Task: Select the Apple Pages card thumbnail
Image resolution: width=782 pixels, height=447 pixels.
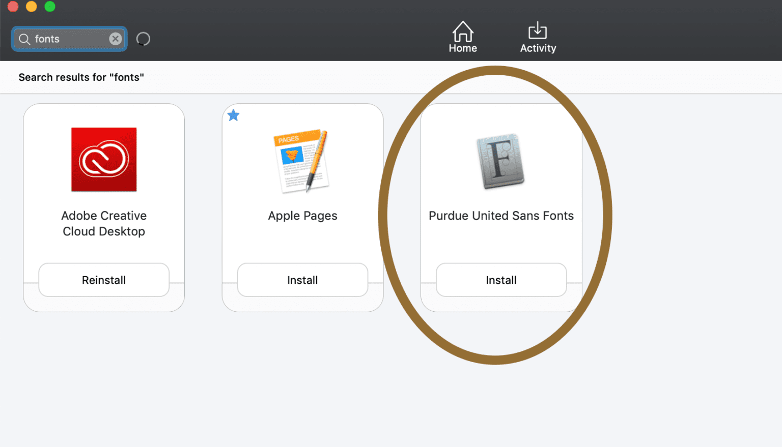Action: (302, 161)
